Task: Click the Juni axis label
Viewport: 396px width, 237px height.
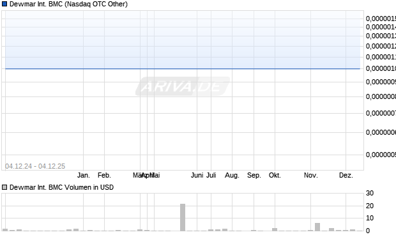Action: pos(197,175)
